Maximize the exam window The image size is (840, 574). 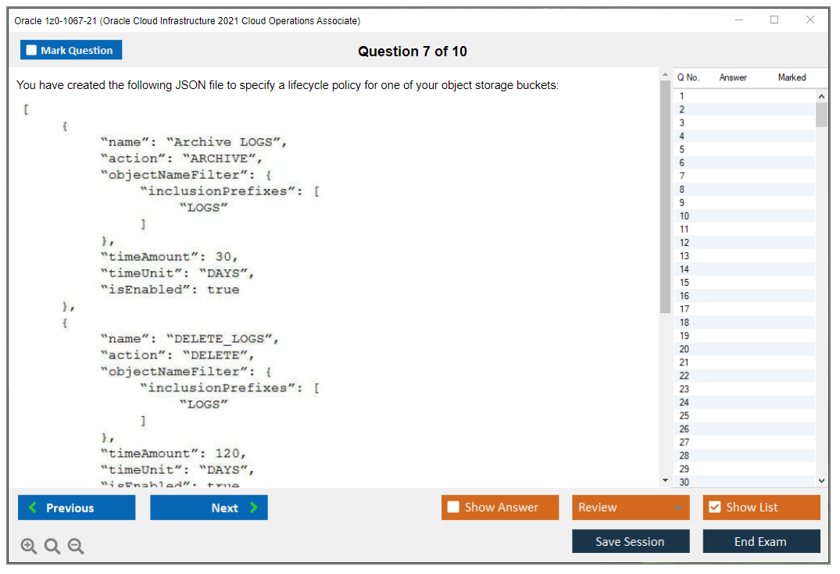tap(774, 20)
